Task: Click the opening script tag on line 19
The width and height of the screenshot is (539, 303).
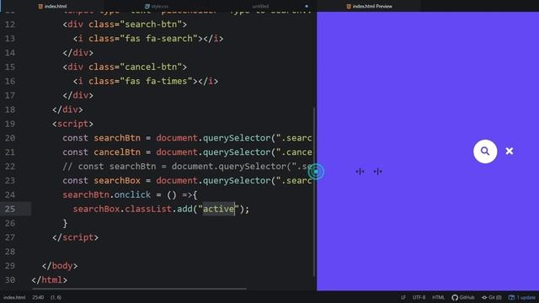Action: (72, 124)
